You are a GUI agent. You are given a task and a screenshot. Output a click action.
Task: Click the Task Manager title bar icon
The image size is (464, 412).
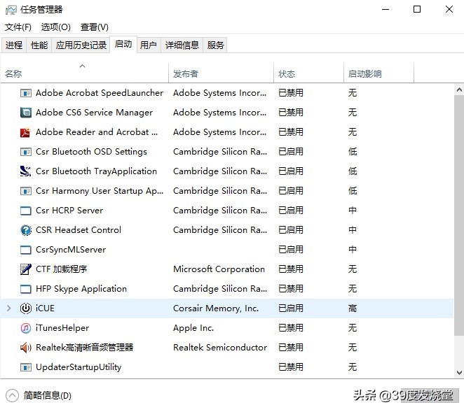pyautogui.click(x=11, y=10)
